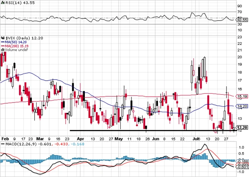Viewport: 249px width, 177px height.
Task: Click the red MA(200) legend line marker
Action: click(2, 45)
